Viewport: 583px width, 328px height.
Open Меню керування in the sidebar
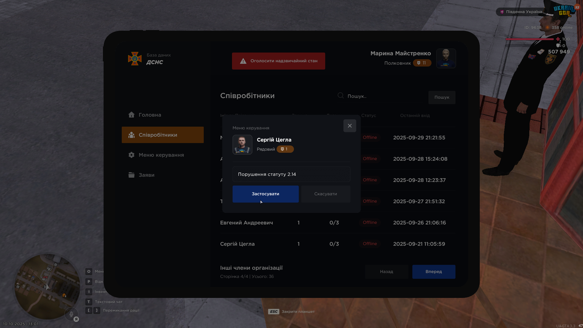click(x=163, y=155)
